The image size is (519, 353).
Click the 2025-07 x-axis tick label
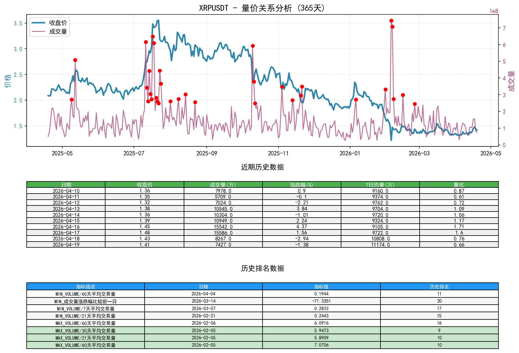click(134, 153)
